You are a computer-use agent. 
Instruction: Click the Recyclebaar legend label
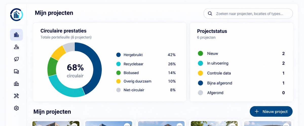click(x=134, y=64)
